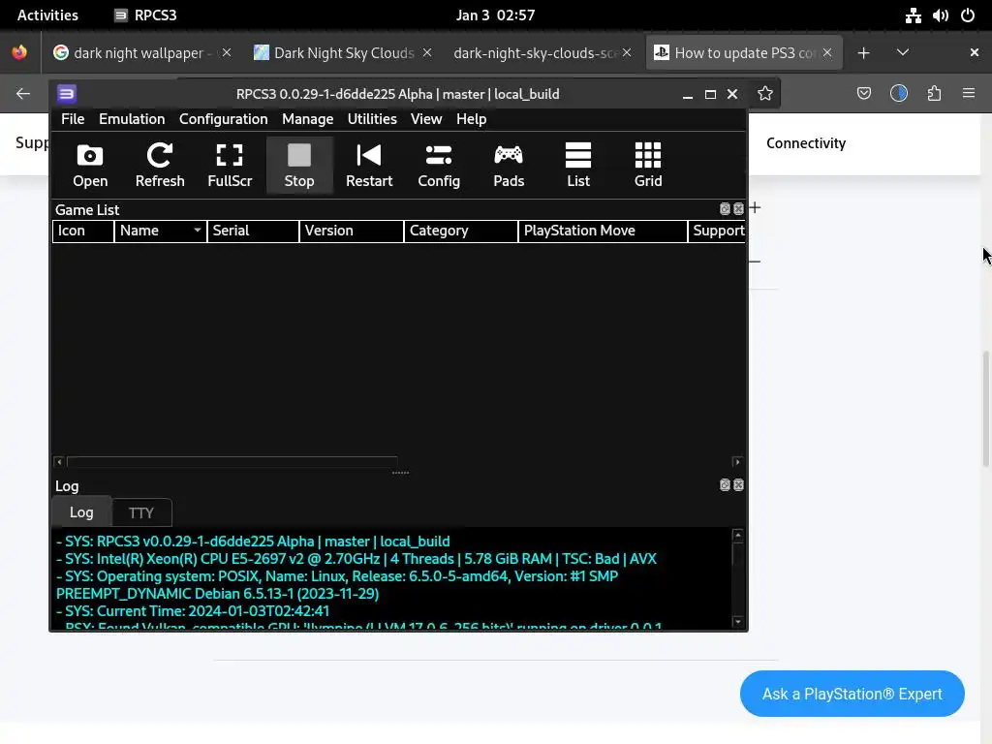The width and height of the screenshot is (992, 744).
Task: Open the clock and calendar Jan 3 02:57
Action: click(x=495, y=15)
